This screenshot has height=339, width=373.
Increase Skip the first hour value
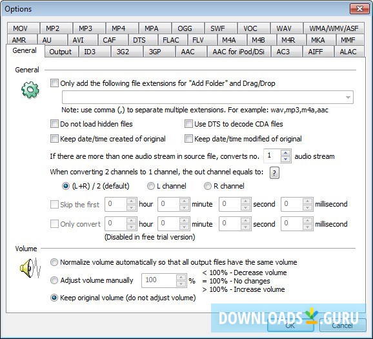[x=131, y=201]
